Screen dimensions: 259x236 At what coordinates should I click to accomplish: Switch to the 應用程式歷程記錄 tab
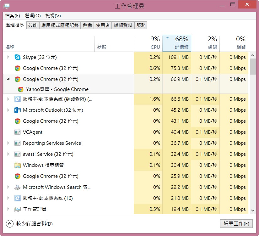pyautogui.click(x=60, y=25)
